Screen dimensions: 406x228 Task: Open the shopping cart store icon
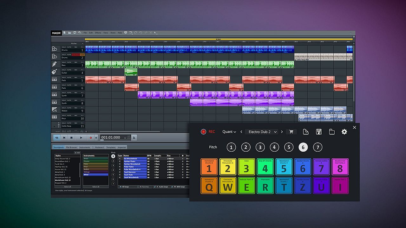[291, 132]
